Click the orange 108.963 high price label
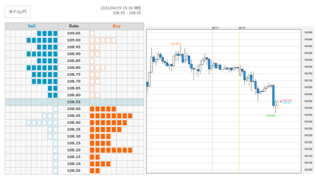Screen dimensions: 317x178 click(176, 44)
